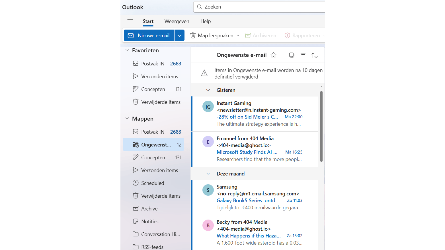The image size is (445, 250).
Task: Open the Help tab
Action: point(206,21)
